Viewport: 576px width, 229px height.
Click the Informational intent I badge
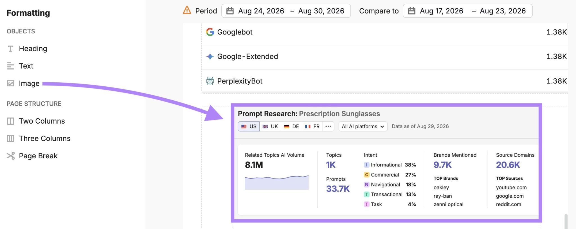(x=366, y=165)
